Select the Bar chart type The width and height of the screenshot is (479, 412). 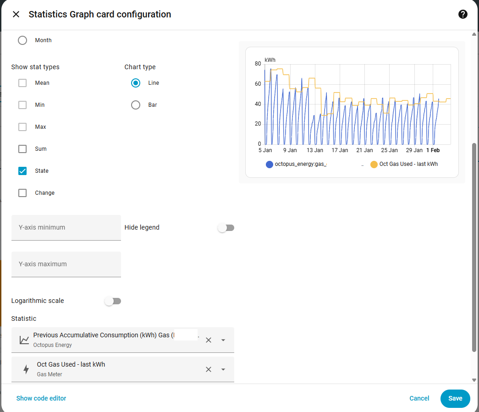tap(136, 105)
